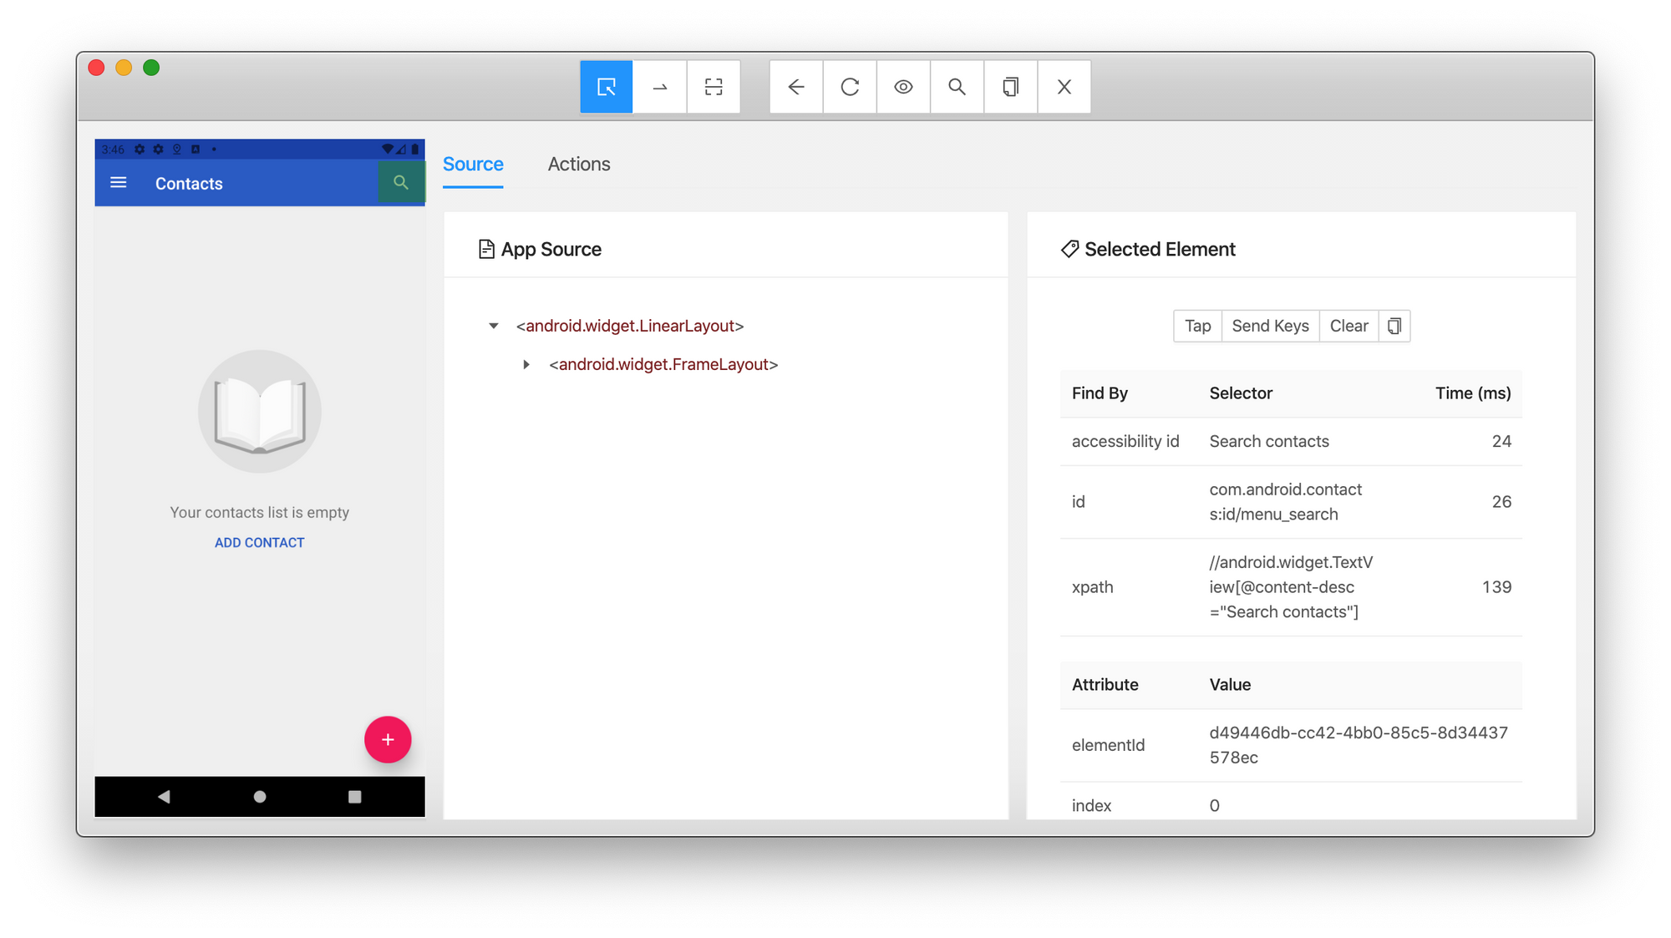
Task: Click the elementId value field
Action: coord(1358,744)
